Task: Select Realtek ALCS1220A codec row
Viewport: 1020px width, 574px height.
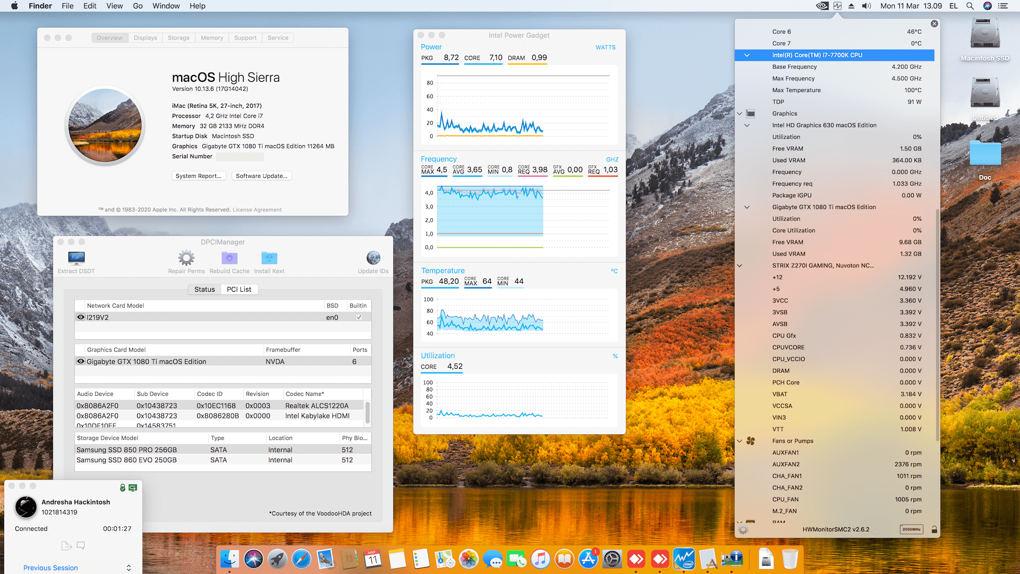Action: click(x=220, y=406)
